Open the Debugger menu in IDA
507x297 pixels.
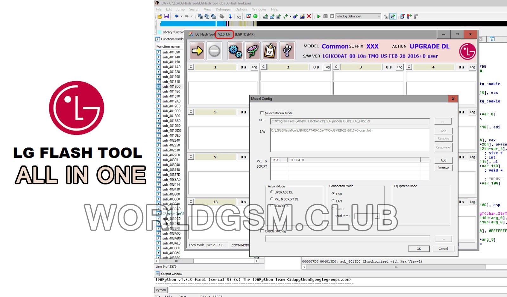coord(223,9)
